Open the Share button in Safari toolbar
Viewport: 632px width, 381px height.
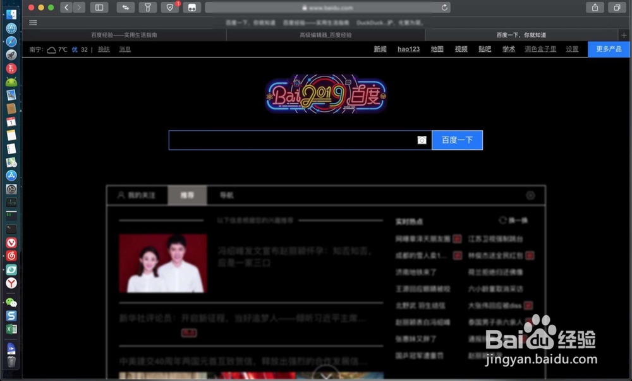595,7
